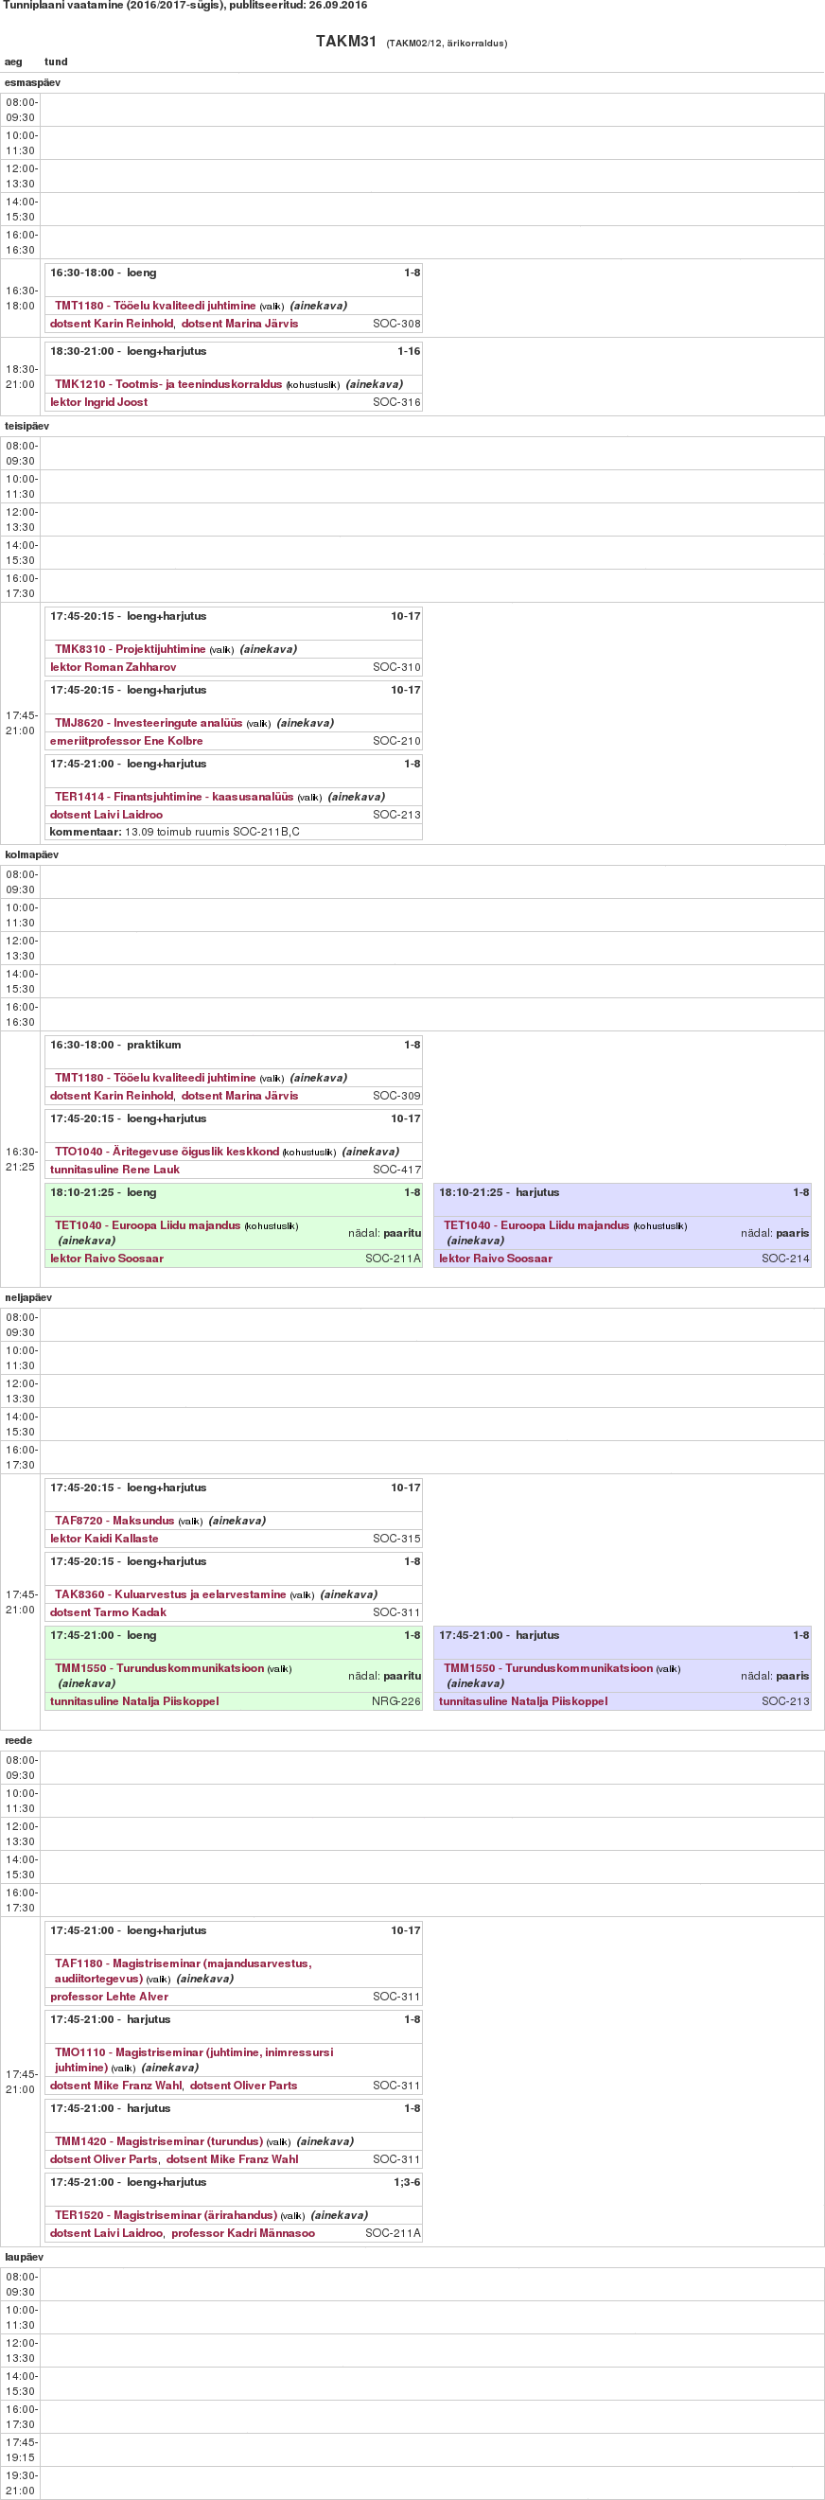
Task: Click lektor Ingrid Joost's name
Action: (99, 402)
